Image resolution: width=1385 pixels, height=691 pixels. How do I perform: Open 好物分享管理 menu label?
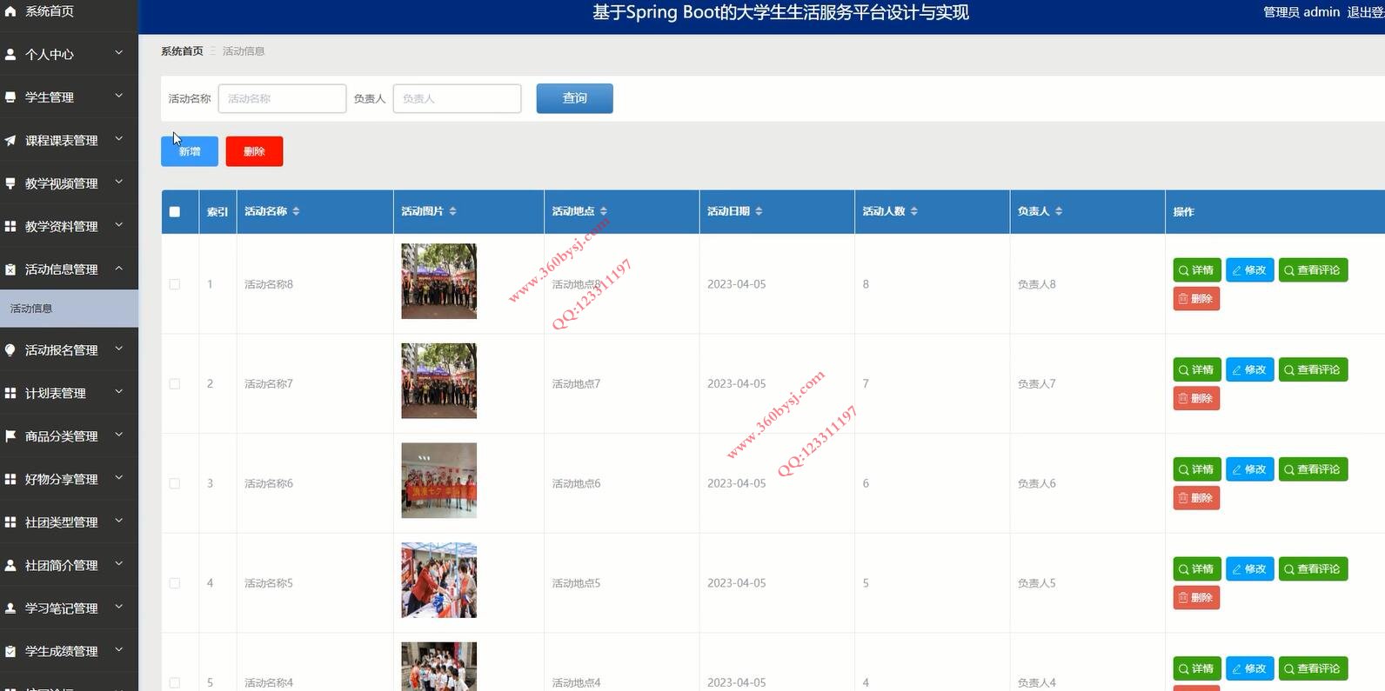pos(61,479)
